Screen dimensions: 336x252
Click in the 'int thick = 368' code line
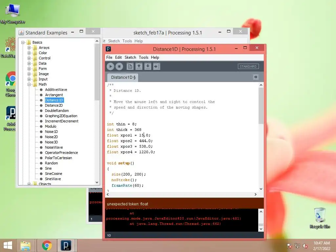(x=124, y=130)
